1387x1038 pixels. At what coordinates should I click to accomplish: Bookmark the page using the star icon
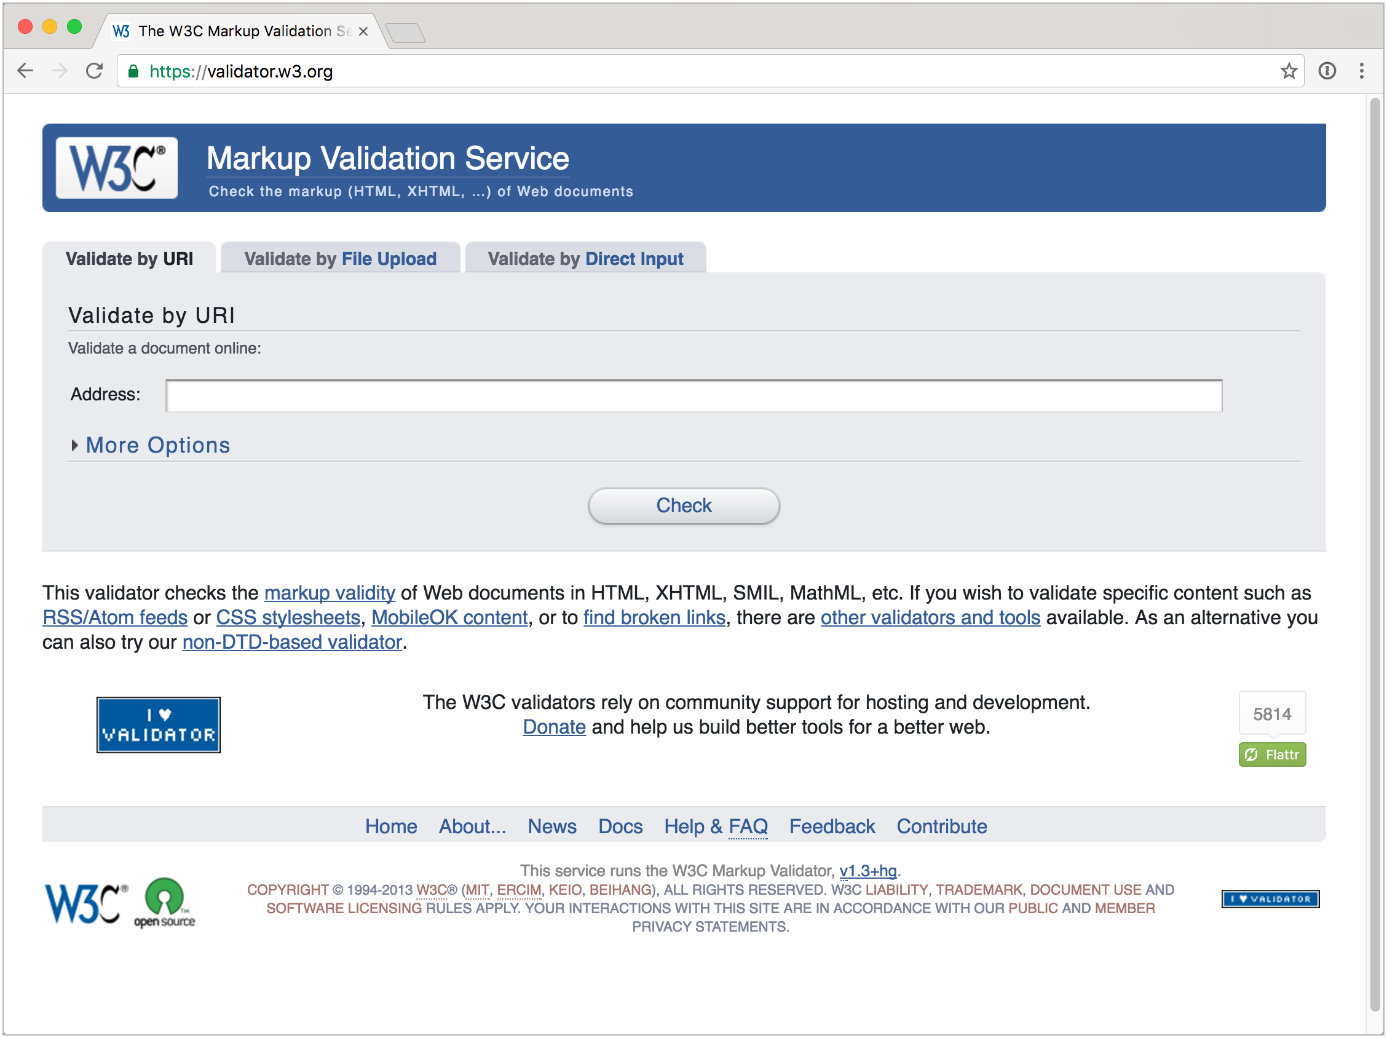(x=1289, y=71)
